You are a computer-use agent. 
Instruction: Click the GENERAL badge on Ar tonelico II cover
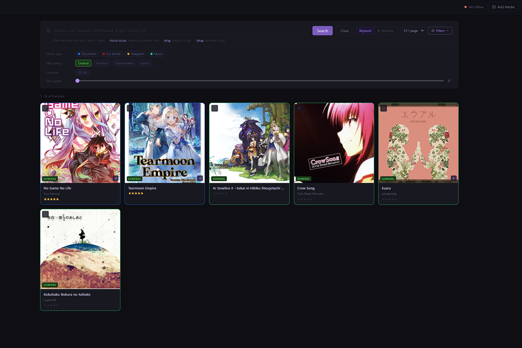219,179
